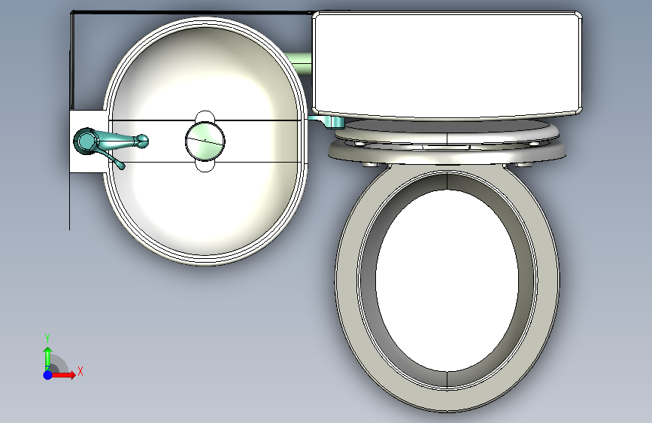Click the green Y axis arrow of the triad
652x423 pixels.
click(x=48, y=358)
